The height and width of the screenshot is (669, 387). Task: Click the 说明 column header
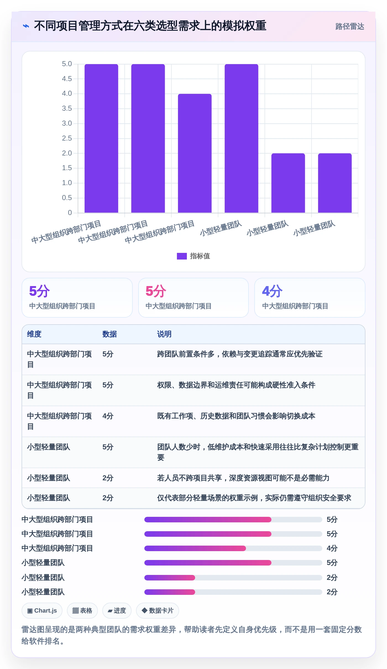coord(164,334)
